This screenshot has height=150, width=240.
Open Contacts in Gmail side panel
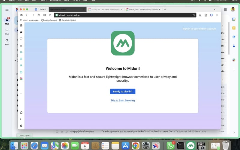[x=234, y=46]
